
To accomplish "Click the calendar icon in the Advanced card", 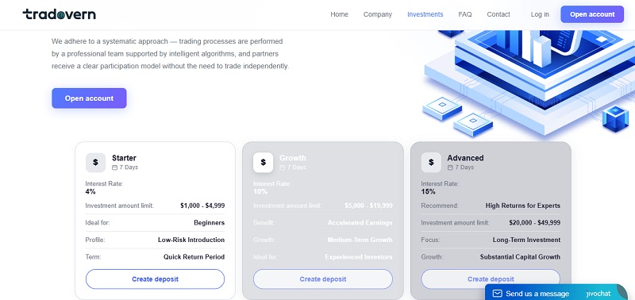I will [x=450, y=167].
